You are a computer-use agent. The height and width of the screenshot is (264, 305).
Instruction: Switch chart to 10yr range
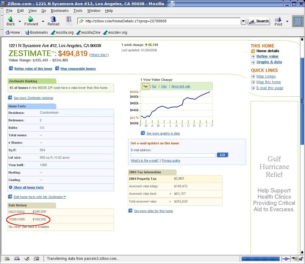click(x=164, y=86)
